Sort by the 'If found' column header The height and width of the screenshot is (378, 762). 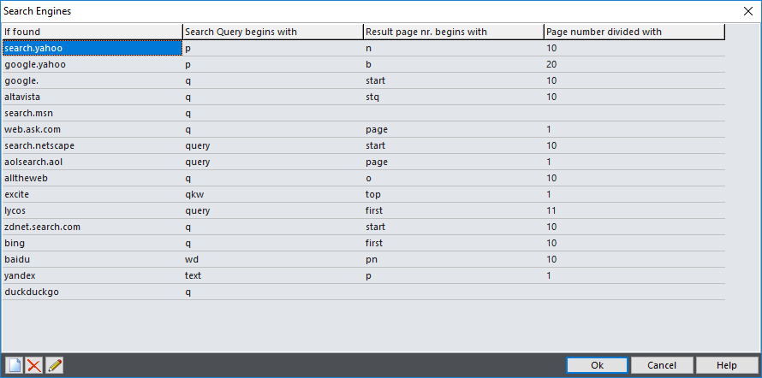(x=92, y=32)
